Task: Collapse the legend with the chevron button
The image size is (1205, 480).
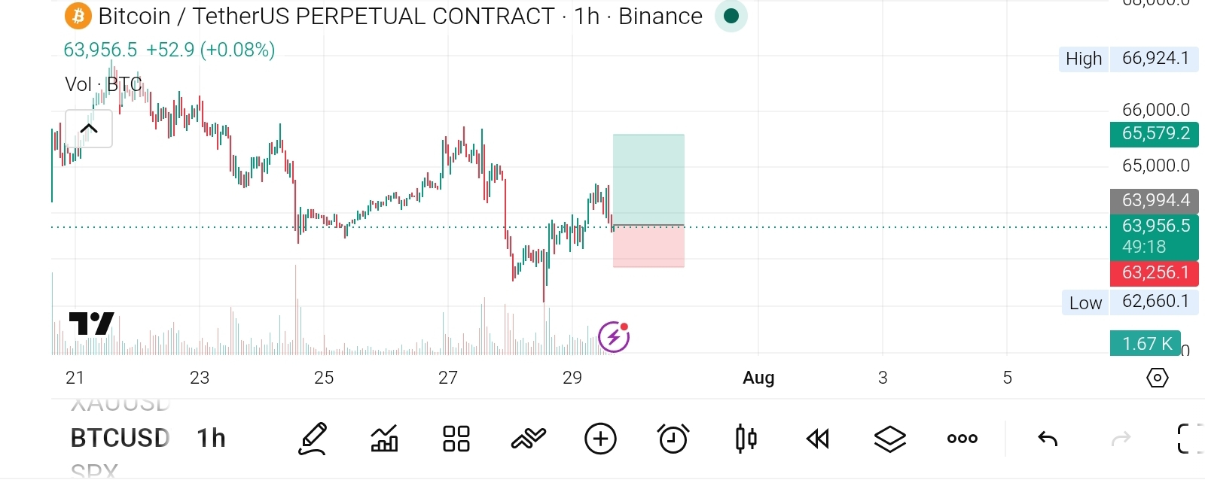Action: click(x=89, y=129)
